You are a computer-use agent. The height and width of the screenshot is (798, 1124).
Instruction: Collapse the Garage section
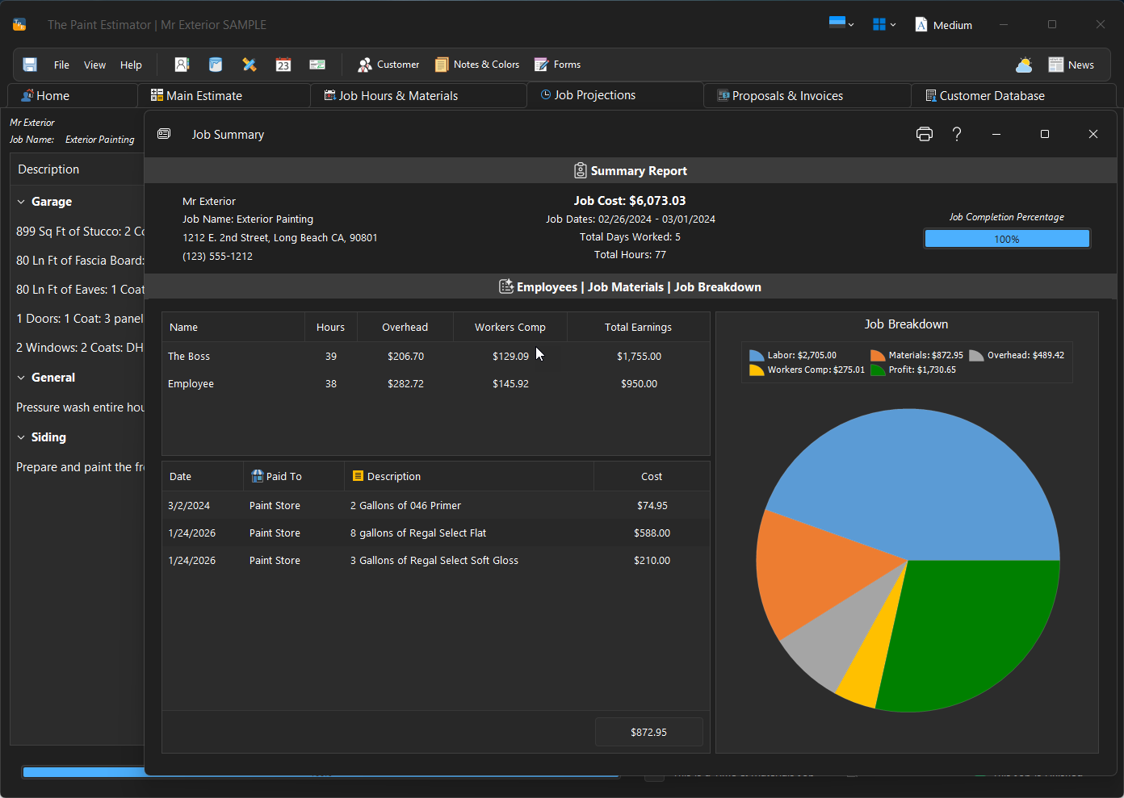tap(22, 202)
